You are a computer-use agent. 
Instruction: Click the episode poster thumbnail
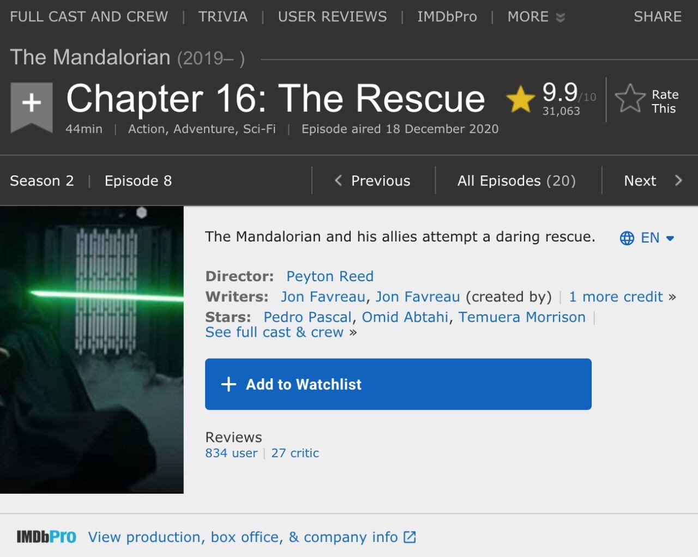(92, 349)
